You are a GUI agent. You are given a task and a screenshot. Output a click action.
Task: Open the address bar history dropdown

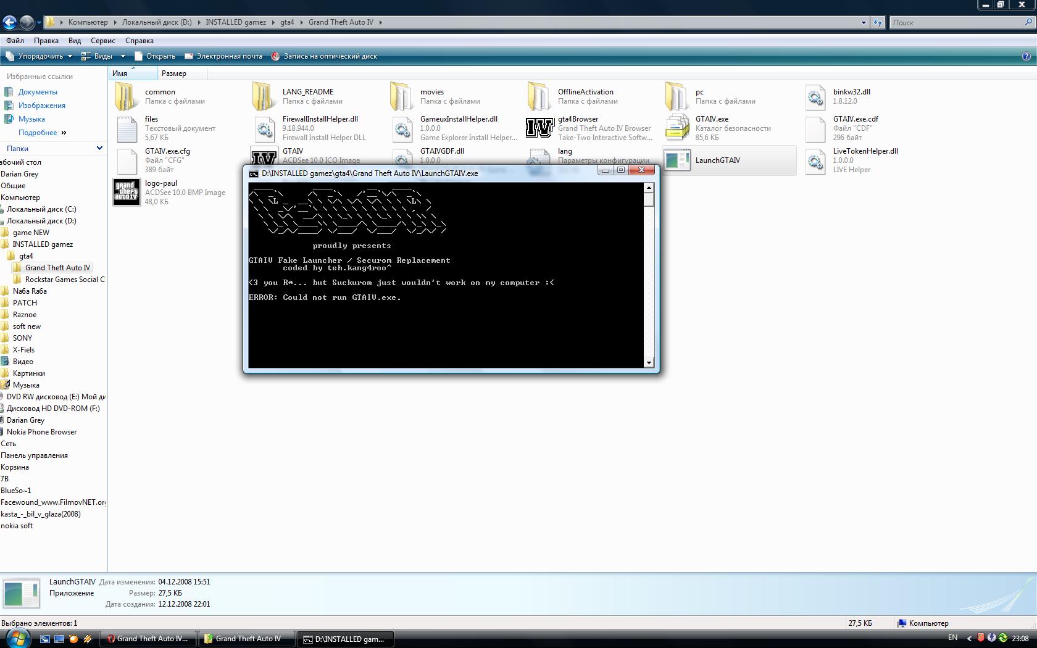point(864,22)
